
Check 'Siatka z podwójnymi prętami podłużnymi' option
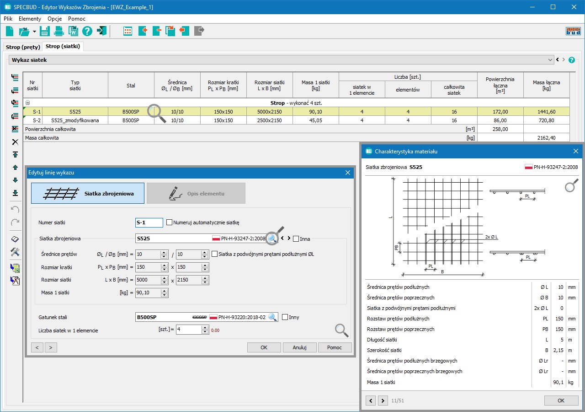pyautogui.click(x=215, y=254)
